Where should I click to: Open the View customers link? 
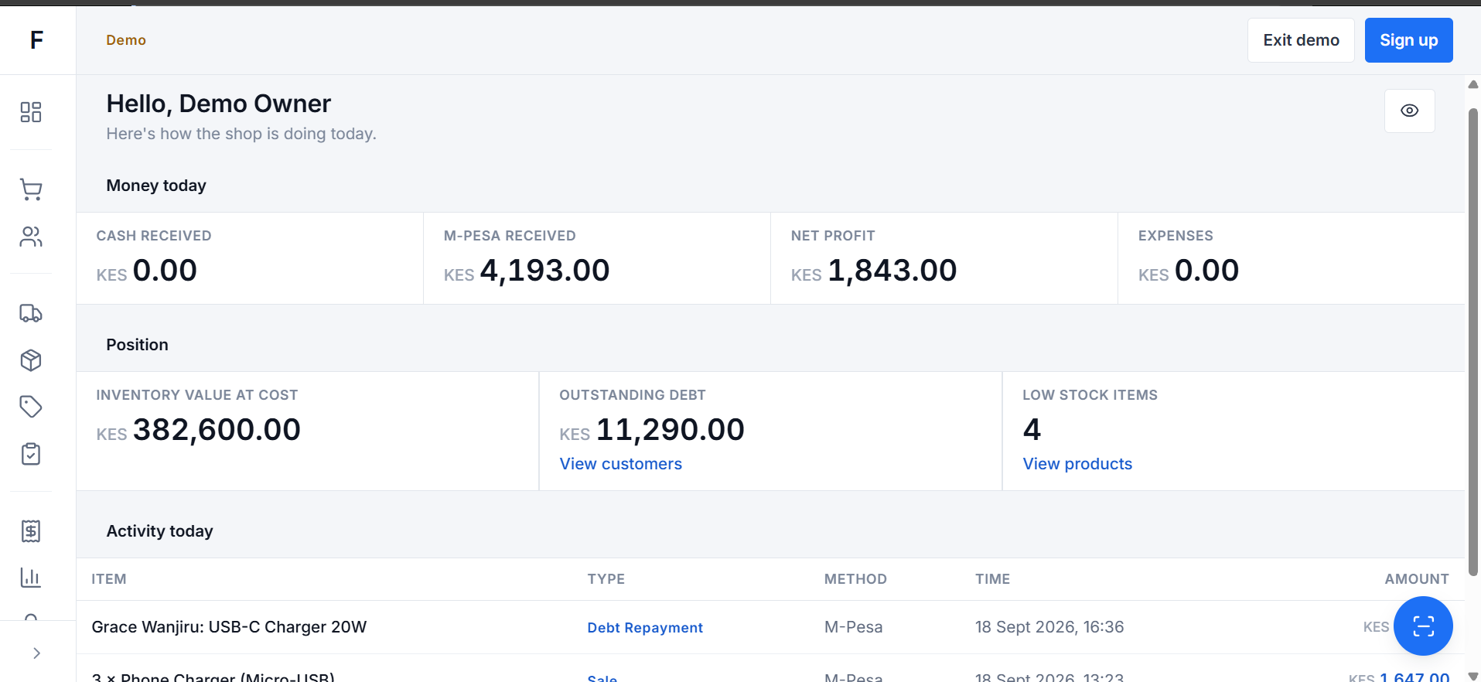click(620, 464)
